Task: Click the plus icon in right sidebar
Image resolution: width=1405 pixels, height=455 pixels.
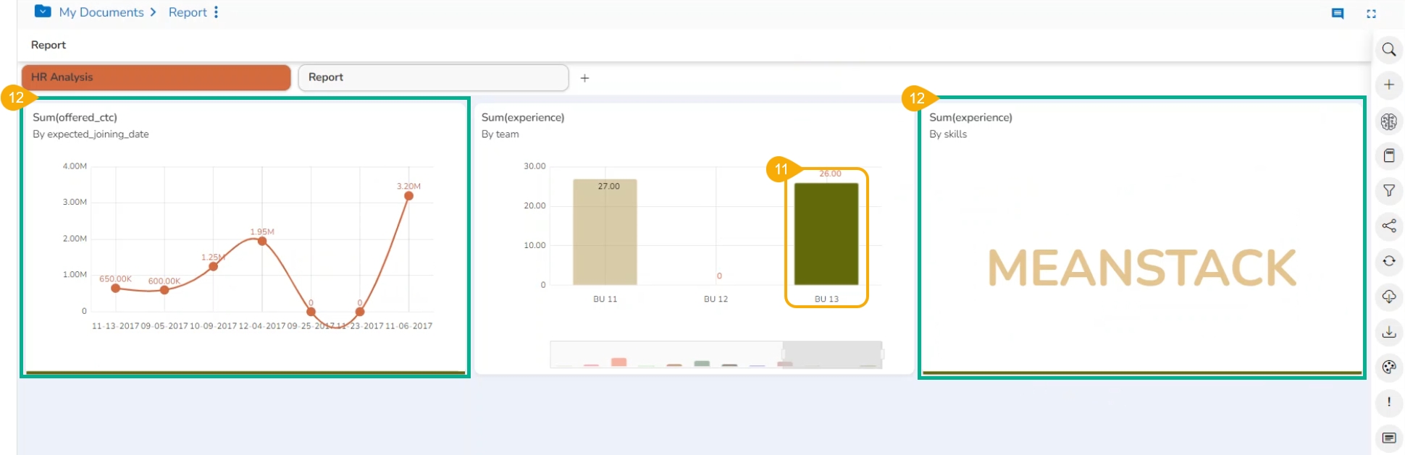Action: tap(1388, 85)
